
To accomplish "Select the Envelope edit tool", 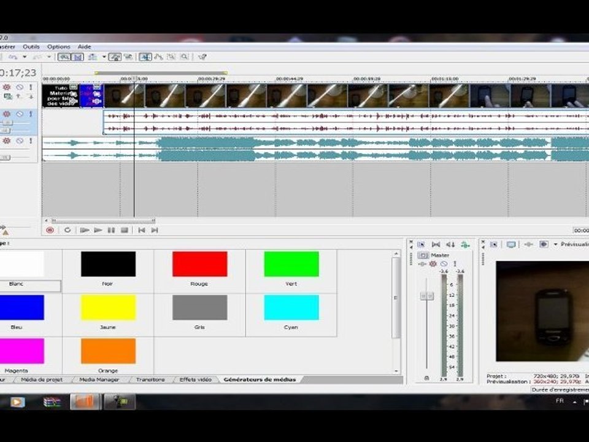I will (158, 56).
